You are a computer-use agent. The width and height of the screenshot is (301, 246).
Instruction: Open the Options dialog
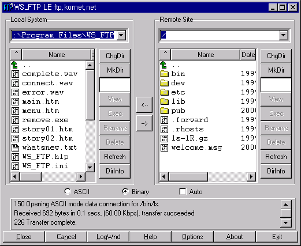[x=192, y=237]
